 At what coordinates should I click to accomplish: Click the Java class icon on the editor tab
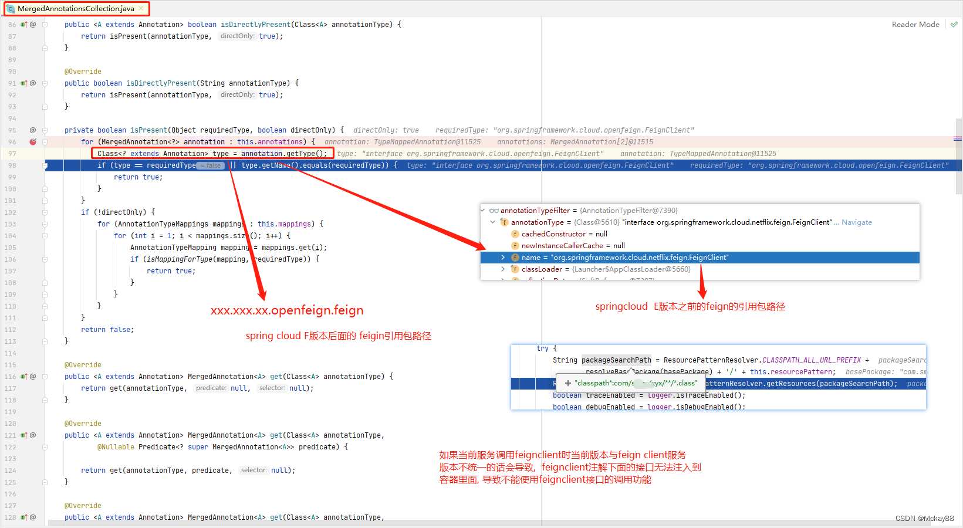(11, 9)
